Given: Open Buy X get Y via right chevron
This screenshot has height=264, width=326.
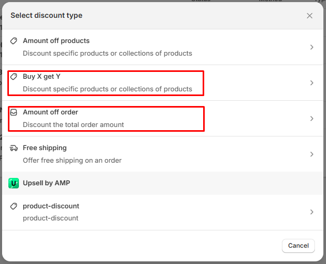Looking at the screenshot, I should (311, 83).
